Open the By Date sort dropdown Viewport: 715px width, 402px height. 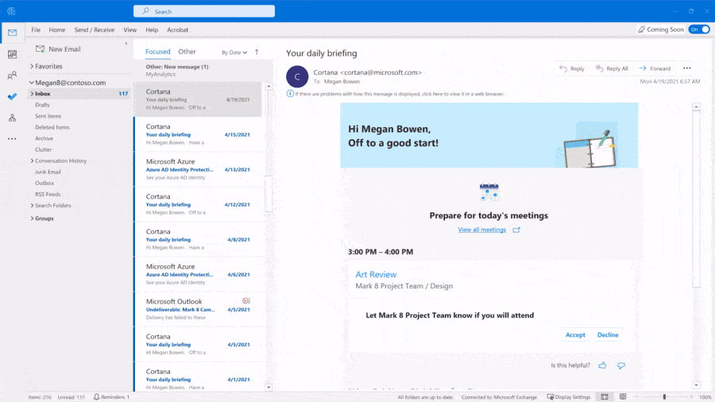234,52
